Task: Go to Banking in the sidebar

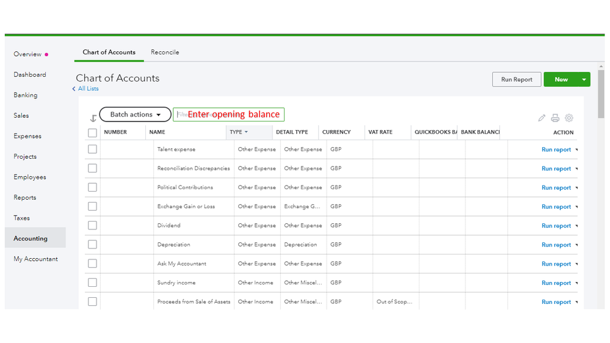Action: (x=26, y=95)
